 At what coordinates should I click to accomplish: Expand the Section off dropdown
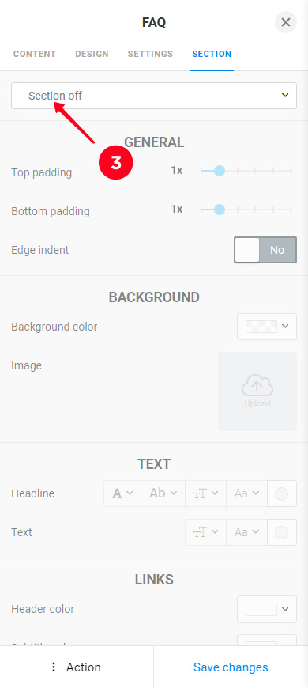154,96
